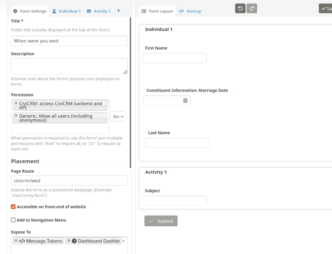
Task: Click the Message Tokens code icon
Action: 22,241
